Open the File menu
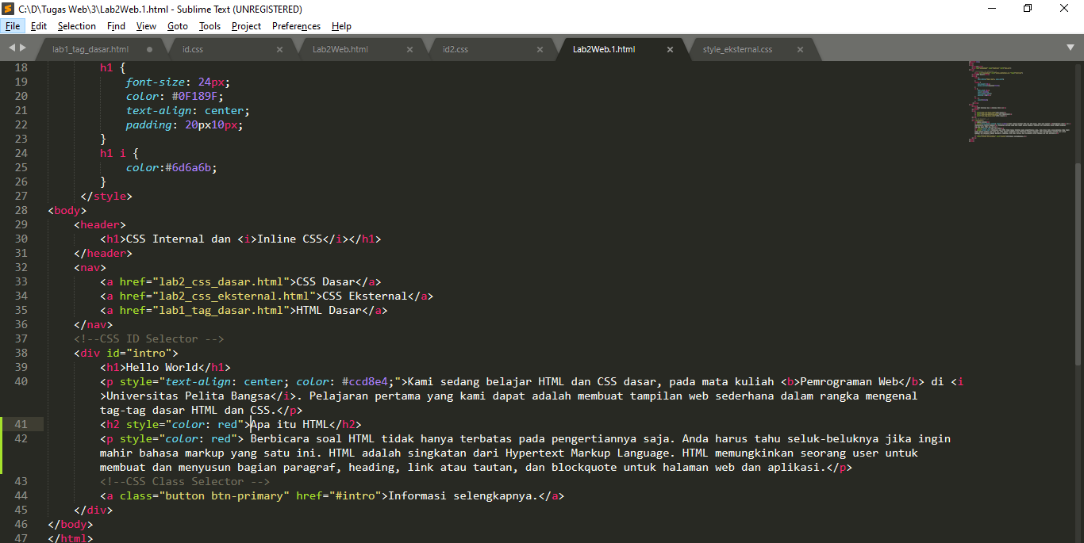 click(13, 25)
